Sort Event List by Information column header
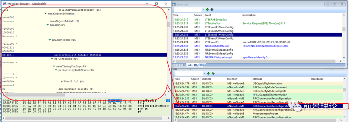The width and height of the screenshot is (349, 122). click(x=292, y=15)
